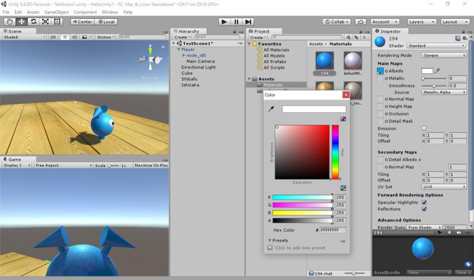Select the Rotate tool
The image size is (474, 280).
[x=34, y=22]
